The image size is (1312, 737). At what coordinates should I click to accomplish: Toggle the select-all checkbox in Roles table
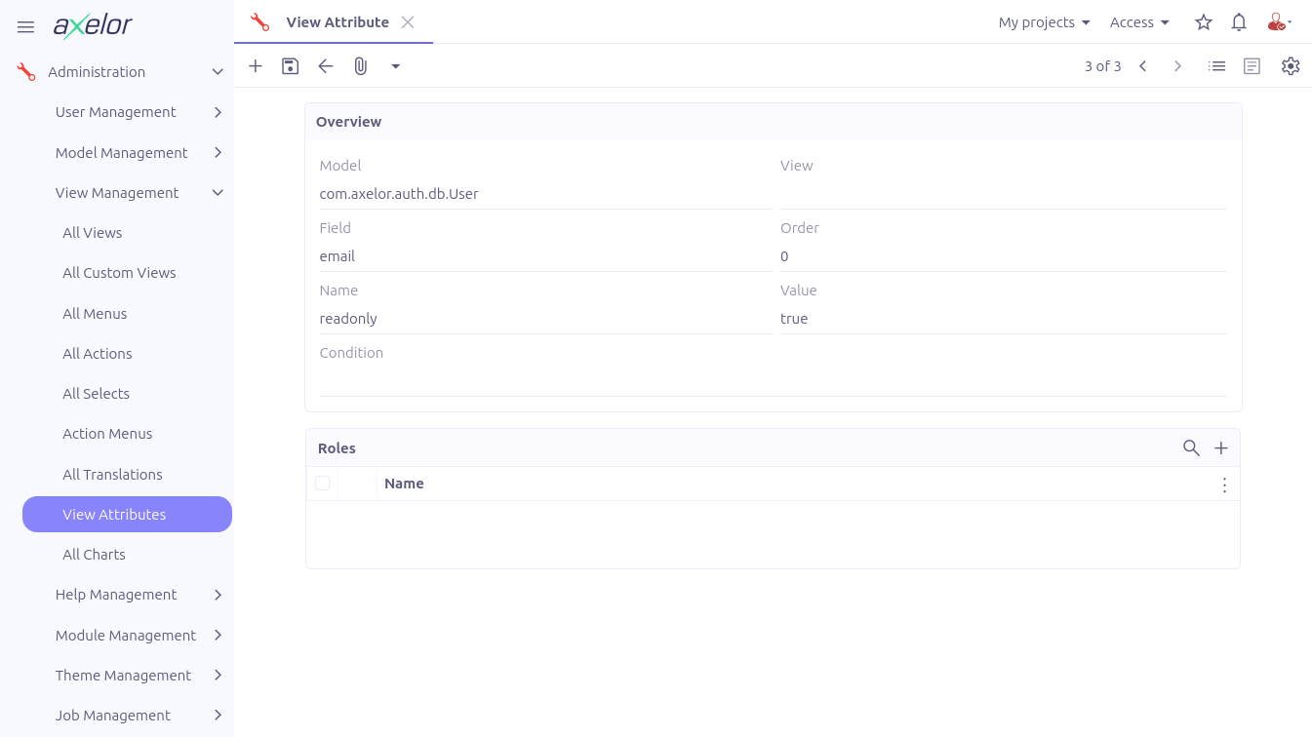click(x=323, y=484)
